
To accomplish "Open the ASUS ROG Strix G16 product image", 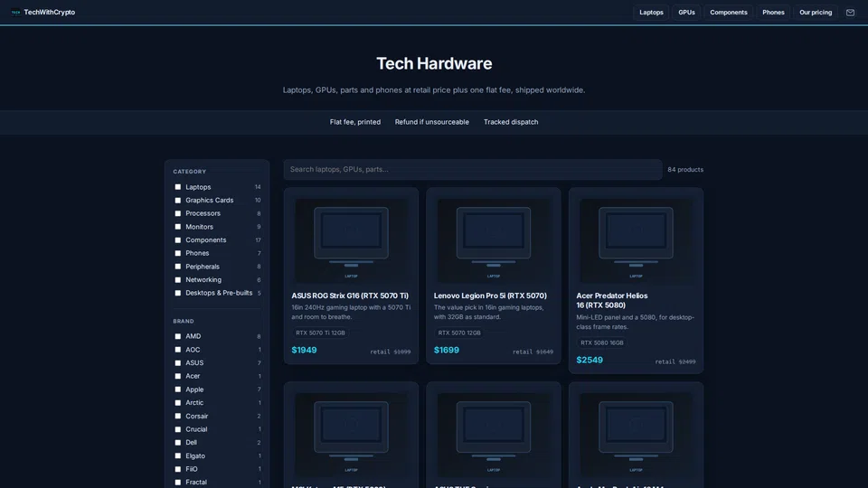I will (351, 240).
